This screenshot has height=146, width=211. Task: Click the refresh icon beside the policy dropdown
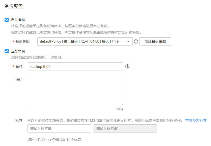pos(136,41)
